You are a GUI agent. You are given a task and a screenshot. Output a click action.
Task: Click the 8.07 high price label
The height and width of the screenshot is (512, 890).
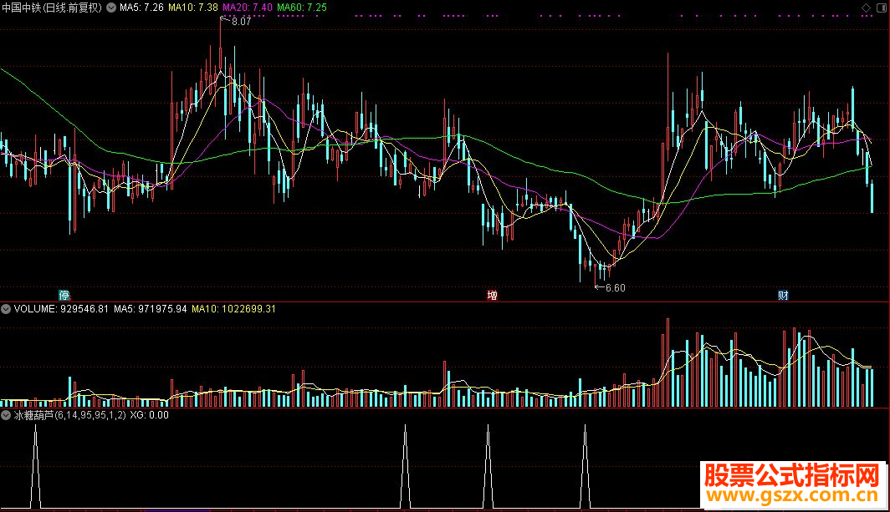[241, 22]
